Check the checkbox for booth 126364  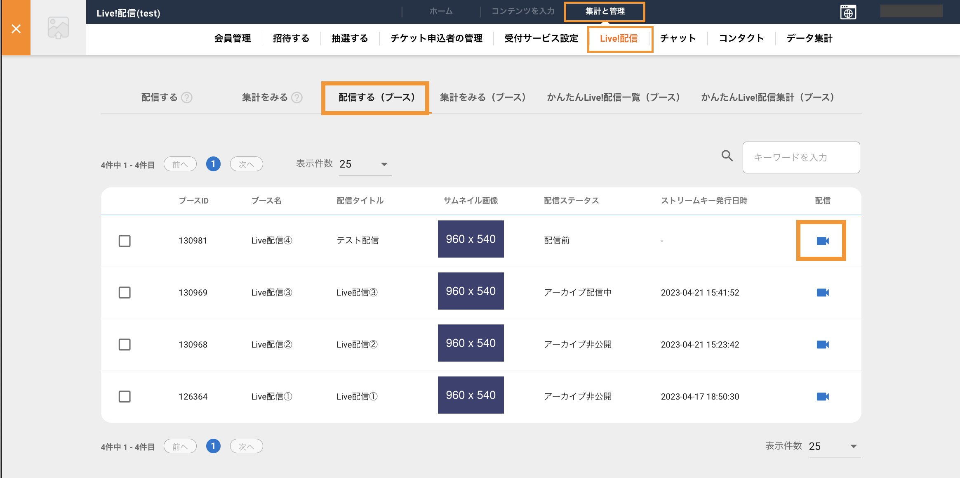pyautogui.click(x=125, y=397)
